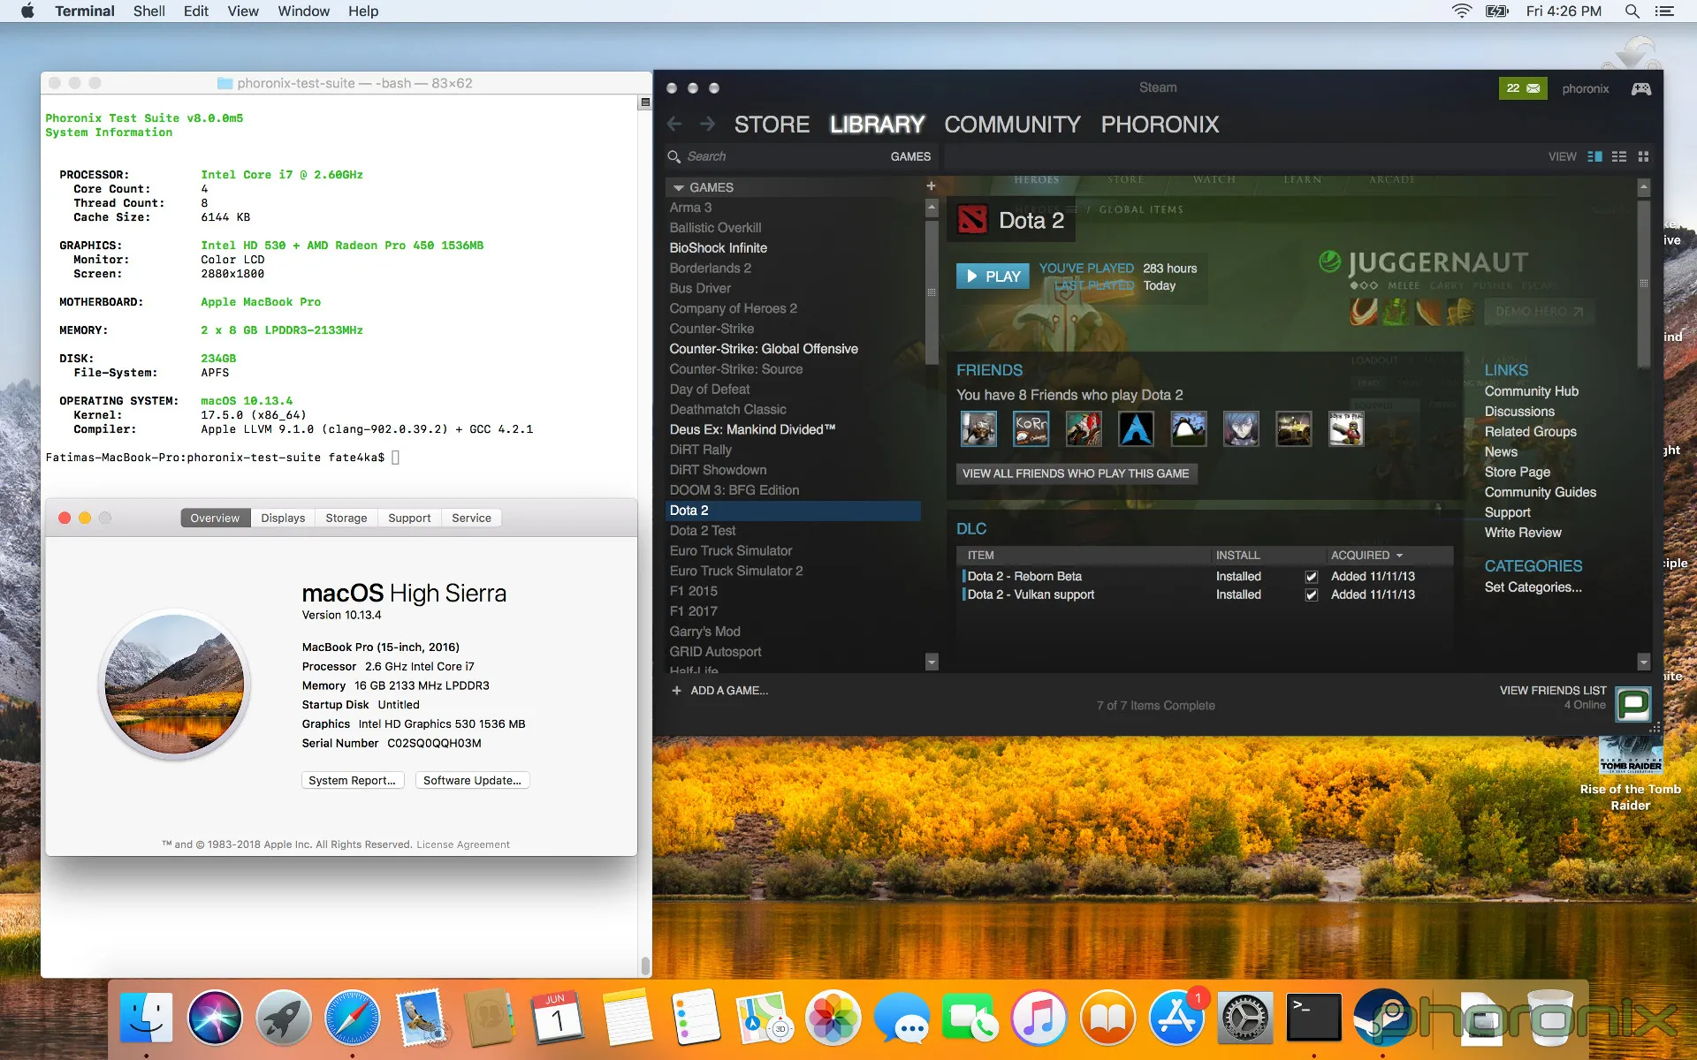Select the COMMUNITY tab in Steam navigation
Screen dimensions: 1697x1060
[x=1013, y=124]
